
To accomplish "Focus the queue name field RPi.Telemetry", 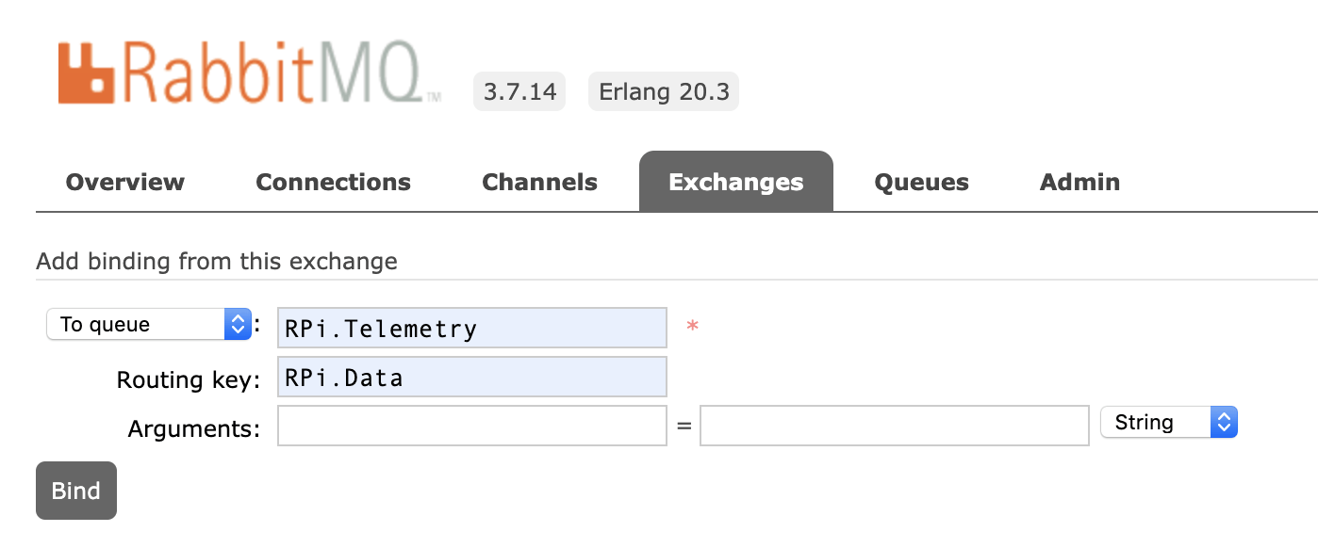I will [x=472, y=328].
